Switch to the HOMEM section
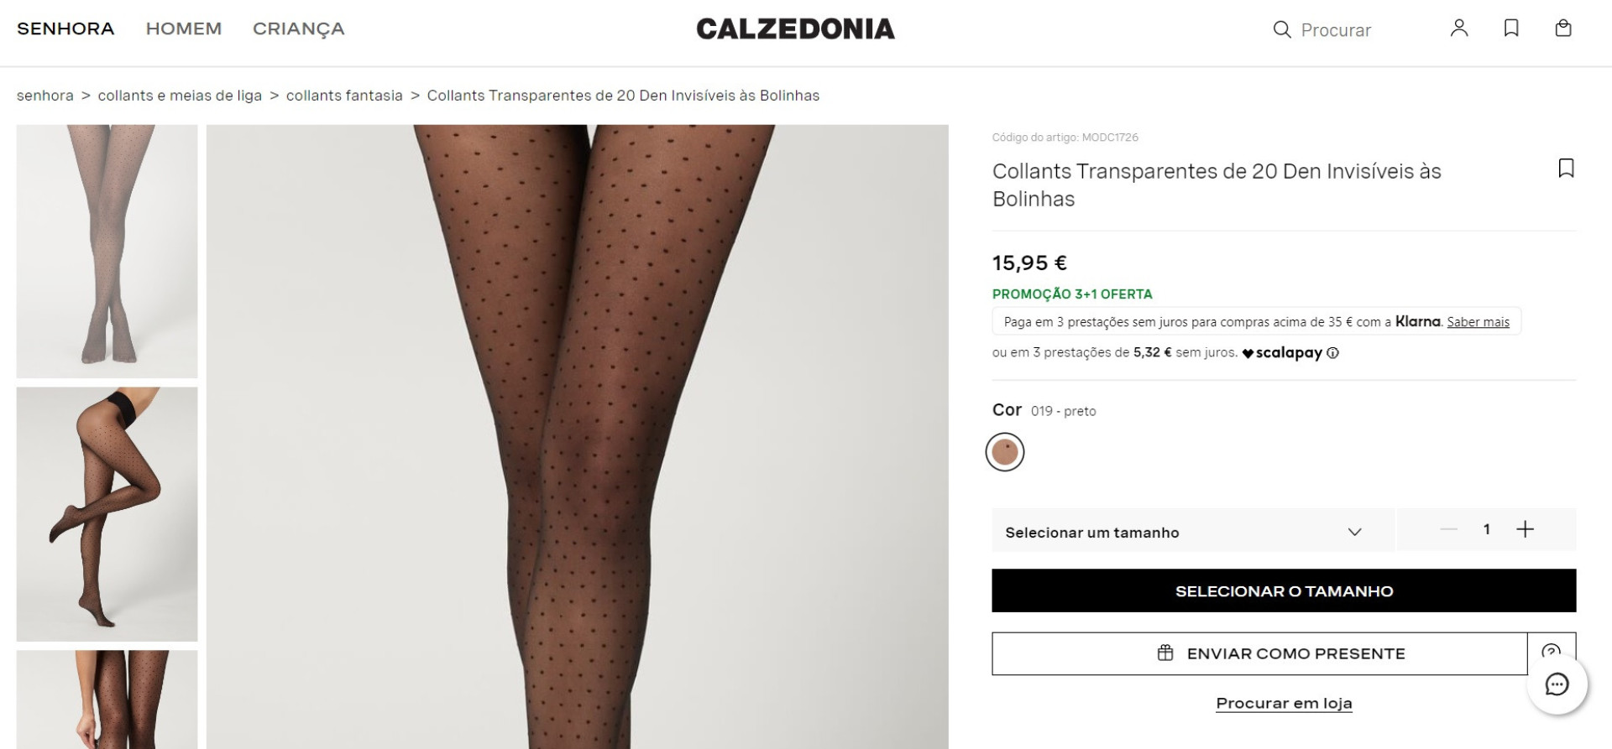Screen dimensions: 1612x749 [x=184, y=28]
